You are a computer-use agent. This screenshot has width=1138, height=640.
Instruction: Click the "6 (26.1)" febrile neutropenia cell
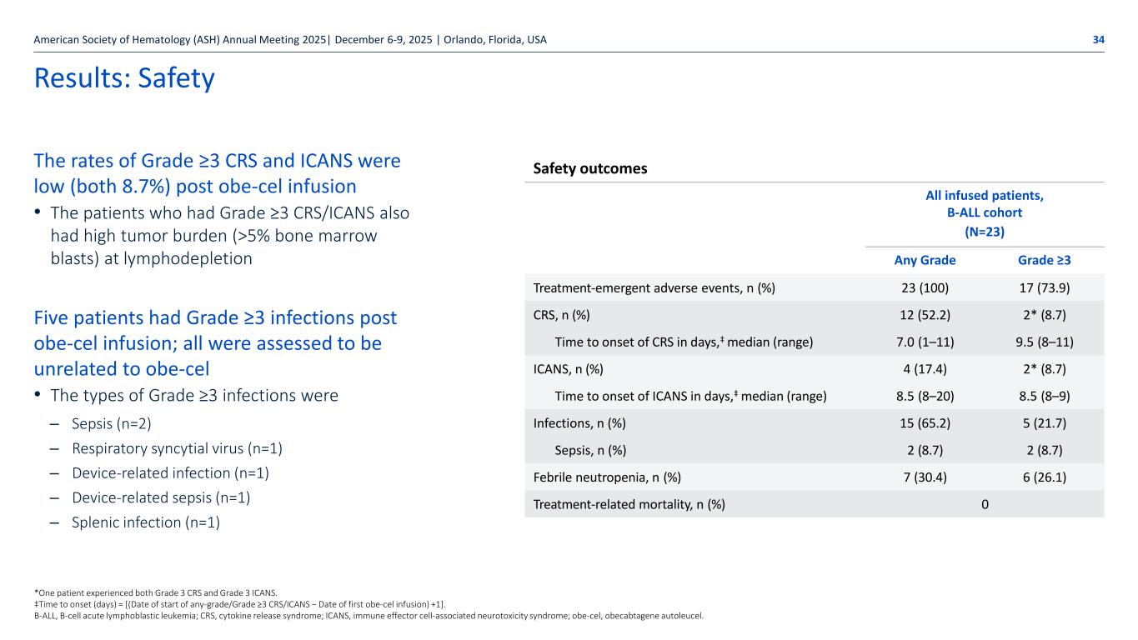click(1045, 477)
